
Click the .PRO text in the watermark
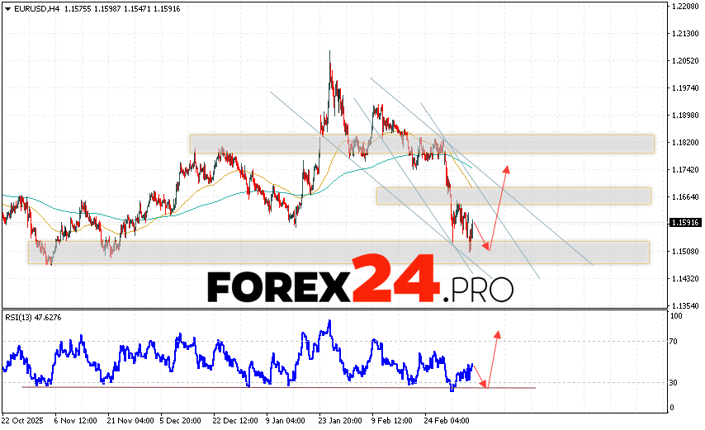coord(478,290)
